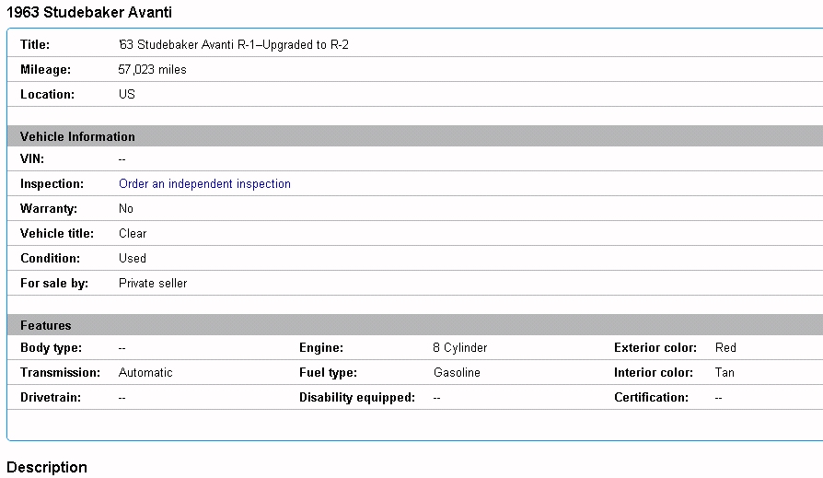Select the '1963 Studebaker Avanti' heading
Image resolution: width=823 pixels, height=478 pixels.
88,12
